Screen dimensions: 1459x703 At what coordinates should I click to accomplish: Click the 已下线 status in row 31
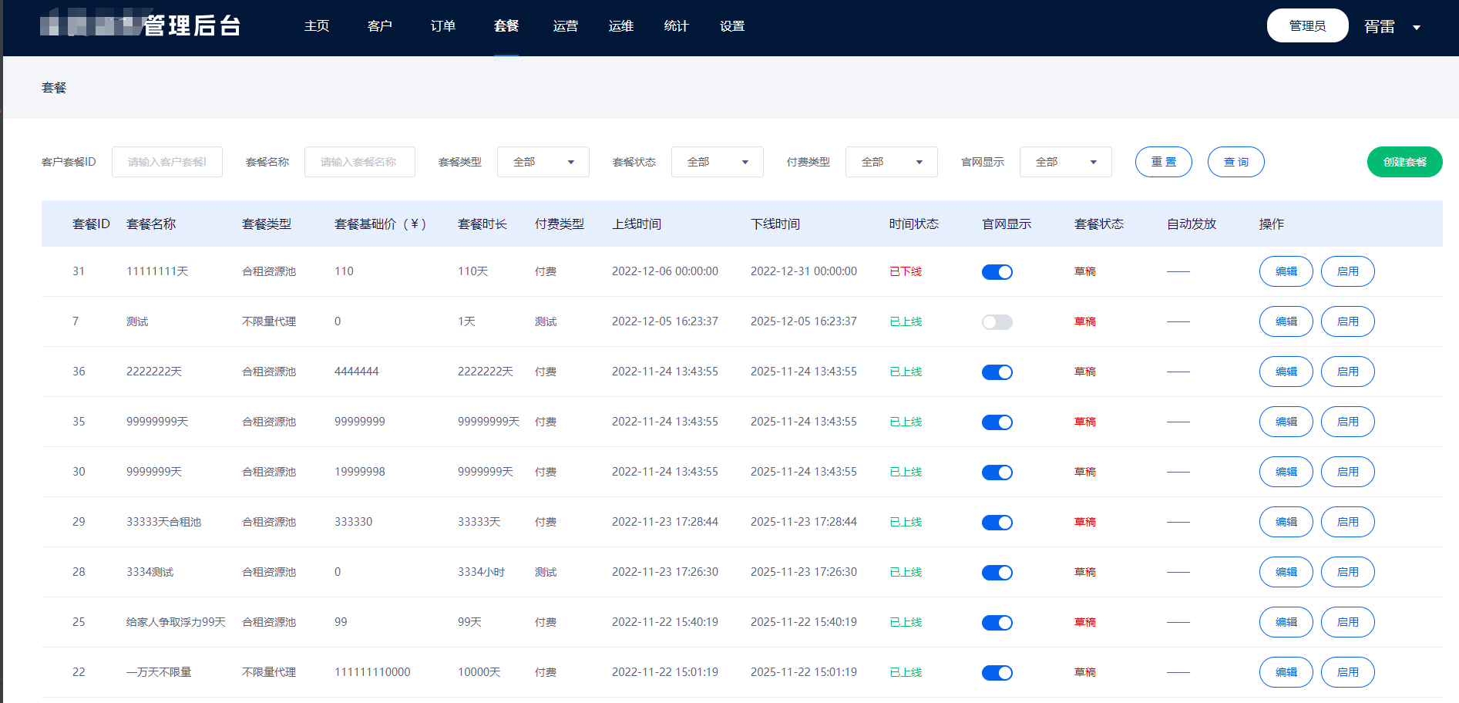(906, 271)
